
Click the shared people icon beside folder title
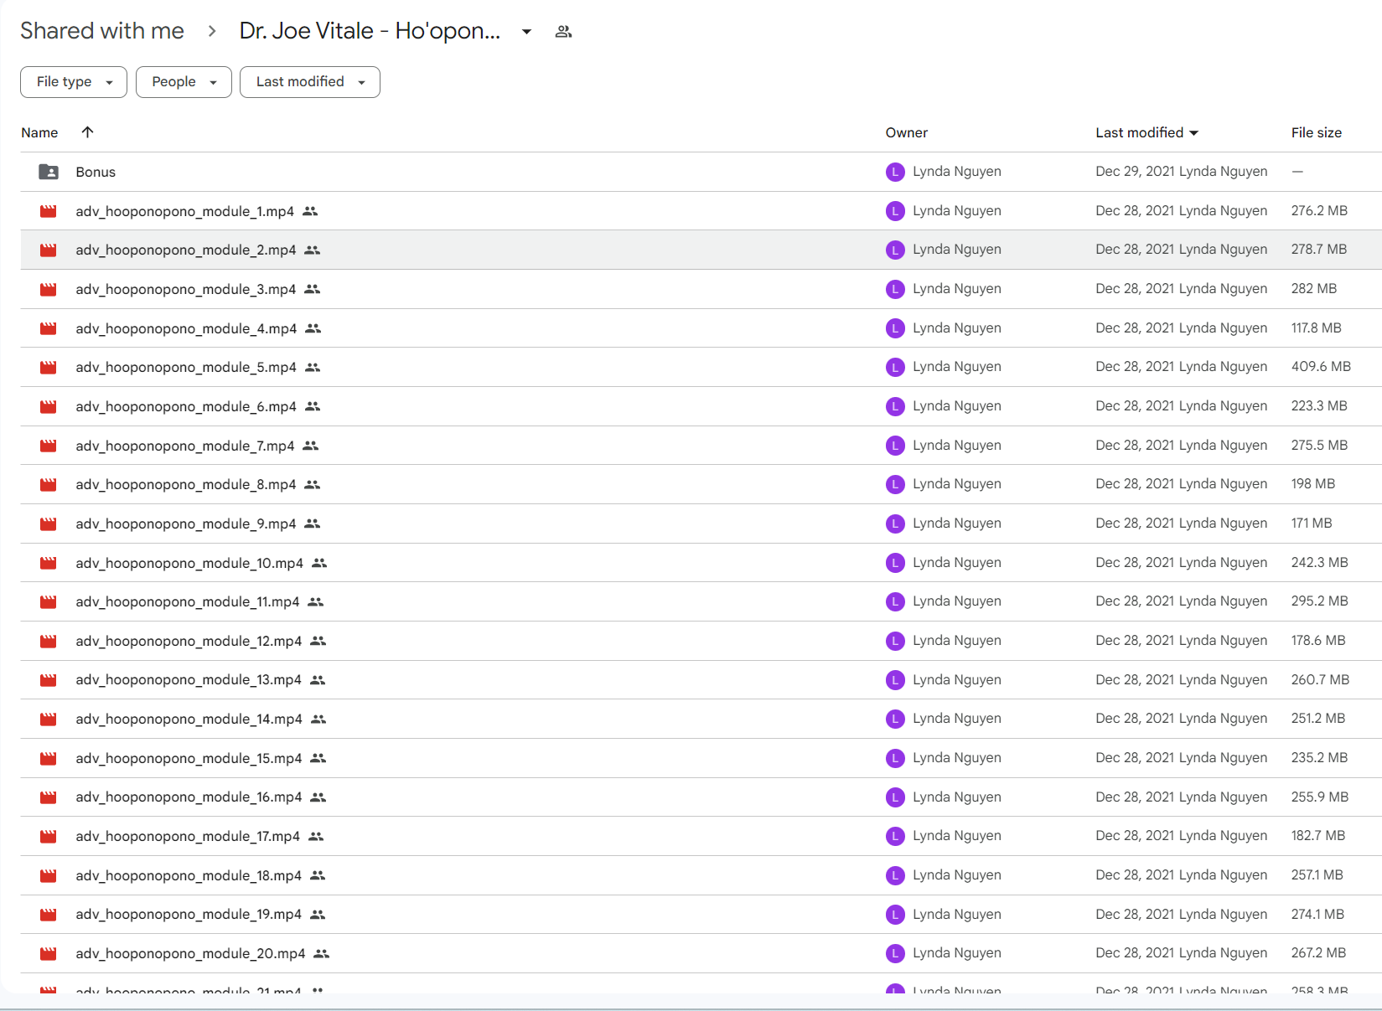pos(563,32)
